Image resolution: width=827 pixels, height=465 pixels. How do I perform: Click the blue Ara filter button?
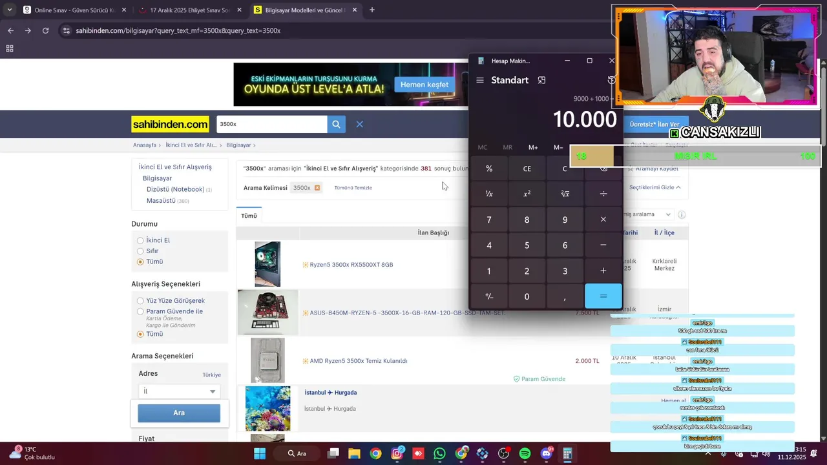point(179,413)
